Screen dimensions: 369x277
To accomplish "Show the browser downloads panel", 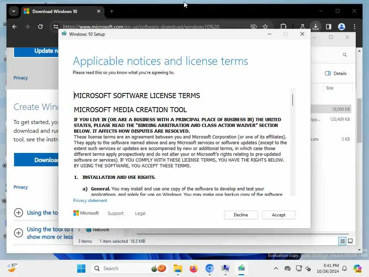I will click(316, 27).
